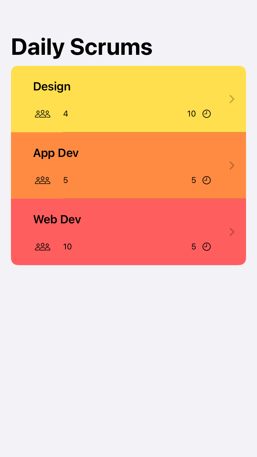This screenshot has height=457, width=257.
Task: Click the App Dev meeting length 5
Action: point(194,180)
